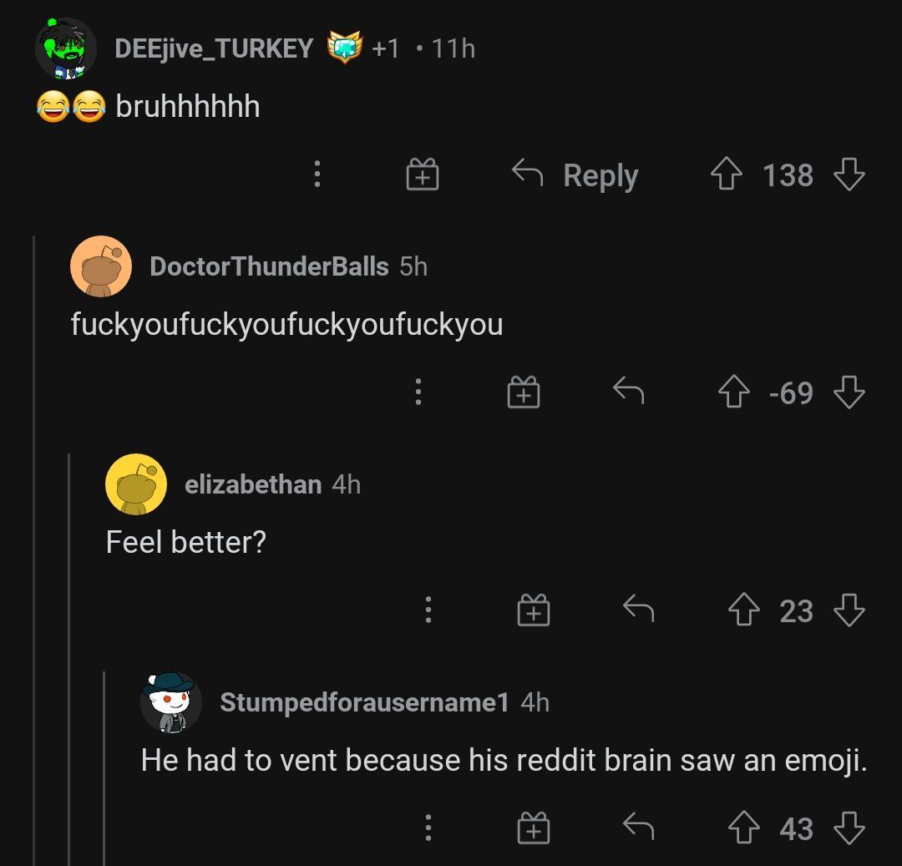Click the reply arrow under the fuckyou comment
The height and width of the screenshot is (866, 902).
coord(627,392)
